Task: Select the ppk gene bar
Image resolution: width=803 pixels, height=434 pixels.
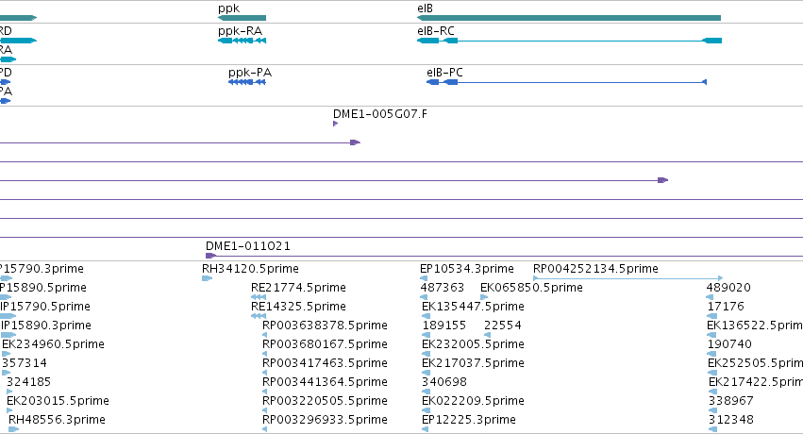Action: click(242, 18)
